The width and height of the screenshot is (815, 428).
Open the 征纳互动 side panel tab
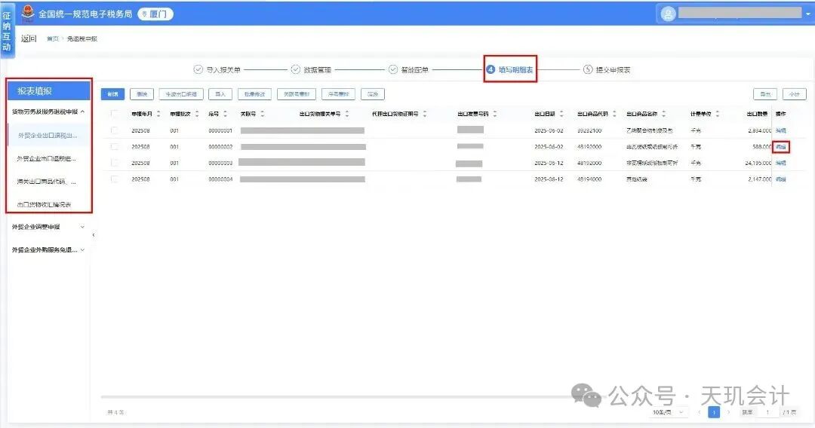pos(7,31)
